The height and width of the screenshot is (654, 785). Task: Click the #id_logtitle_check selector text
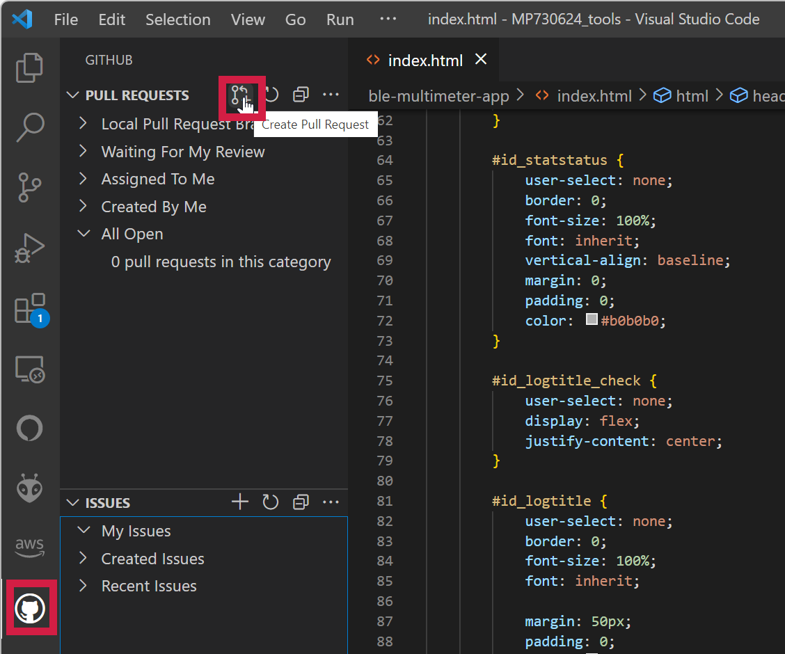[x=566, y=381]
